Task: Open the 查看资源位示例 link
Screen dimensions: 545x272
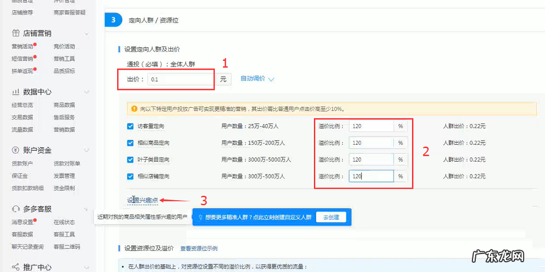Action: (x=199, y=249)
